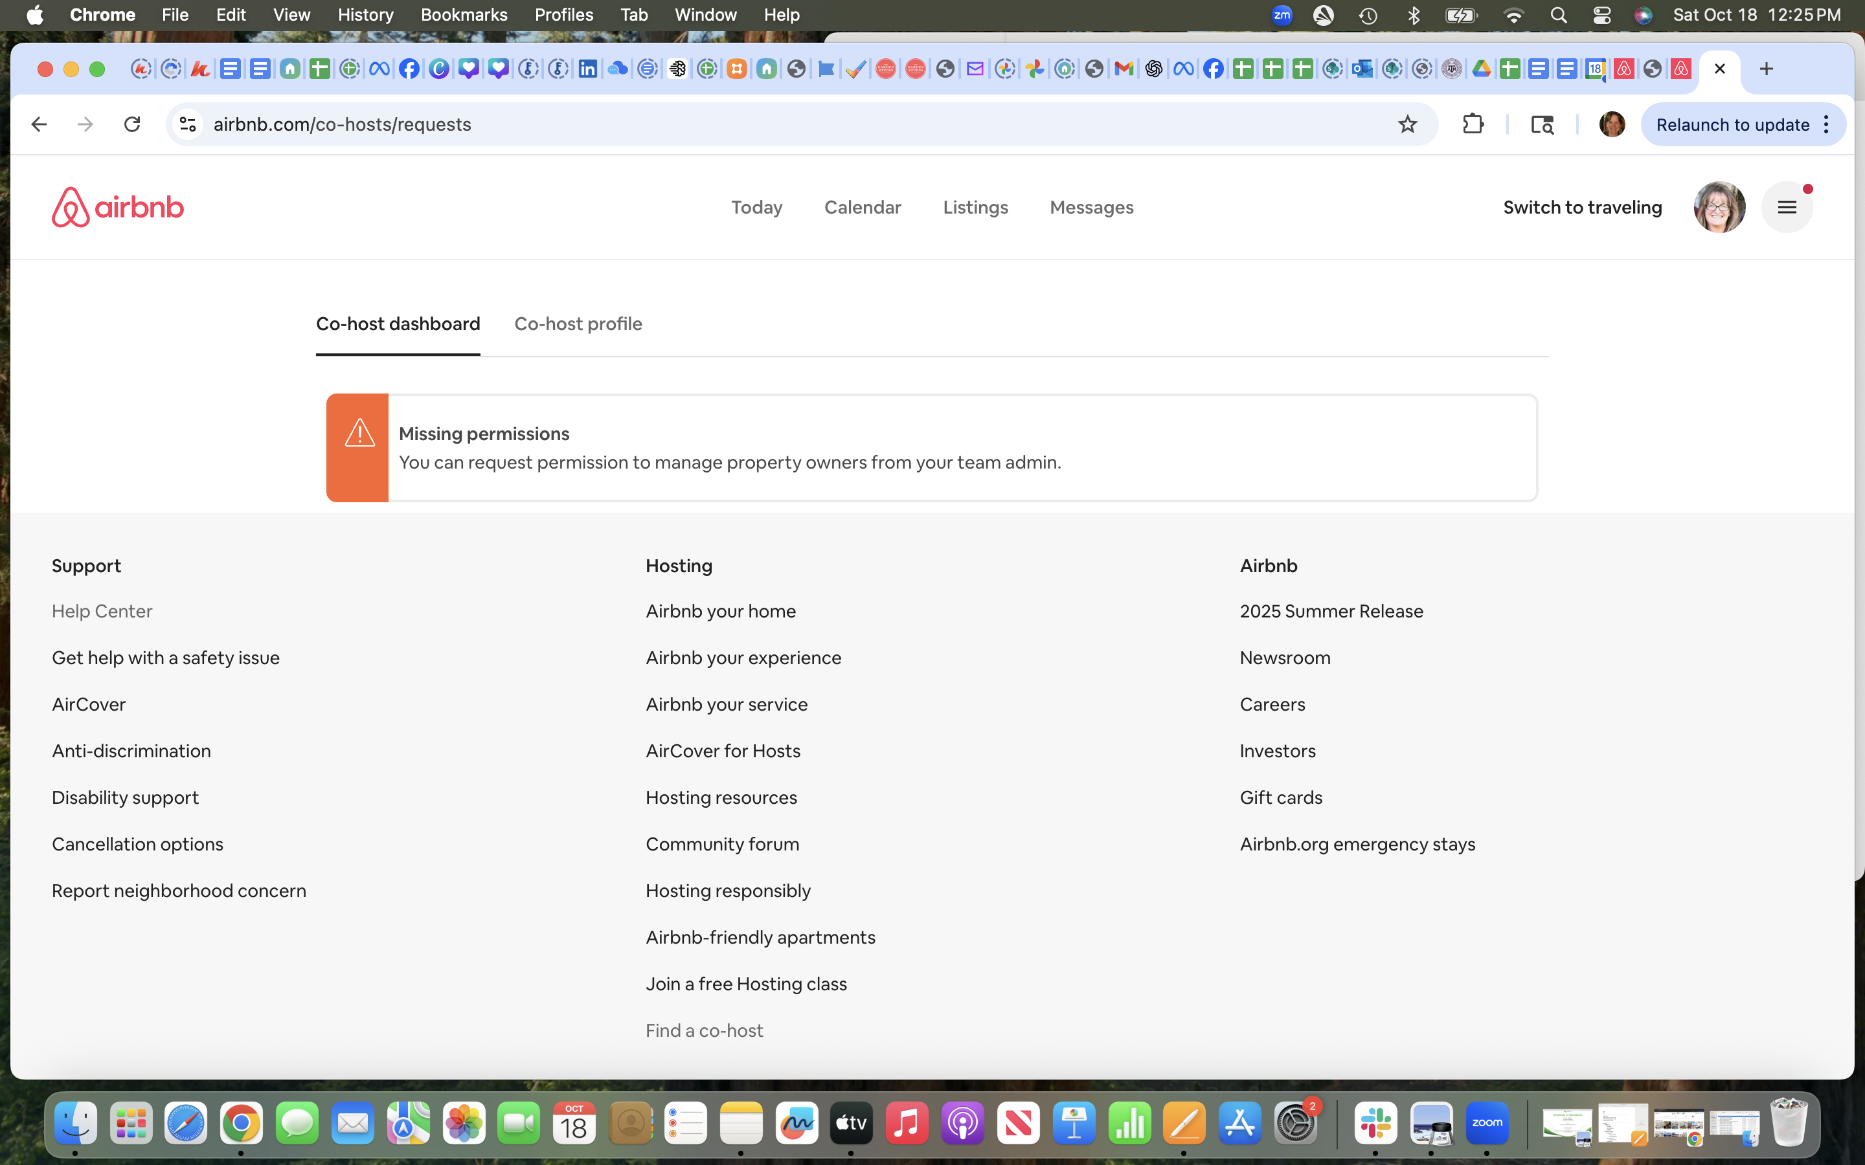
Task: Open Chrome profile avatar menu
Action: coord(1611,124)
